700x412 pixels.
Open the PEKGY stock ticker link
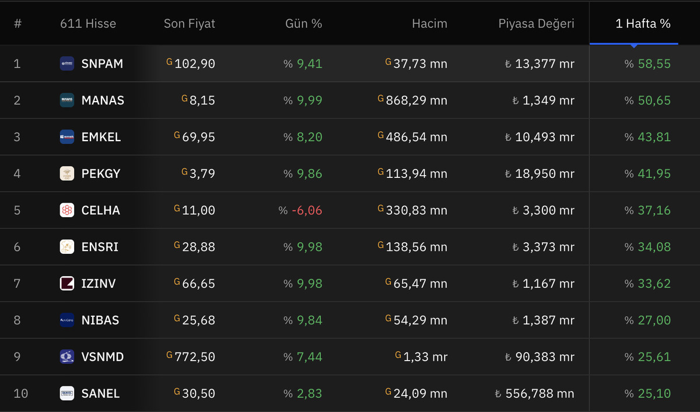tap(101, 173)
